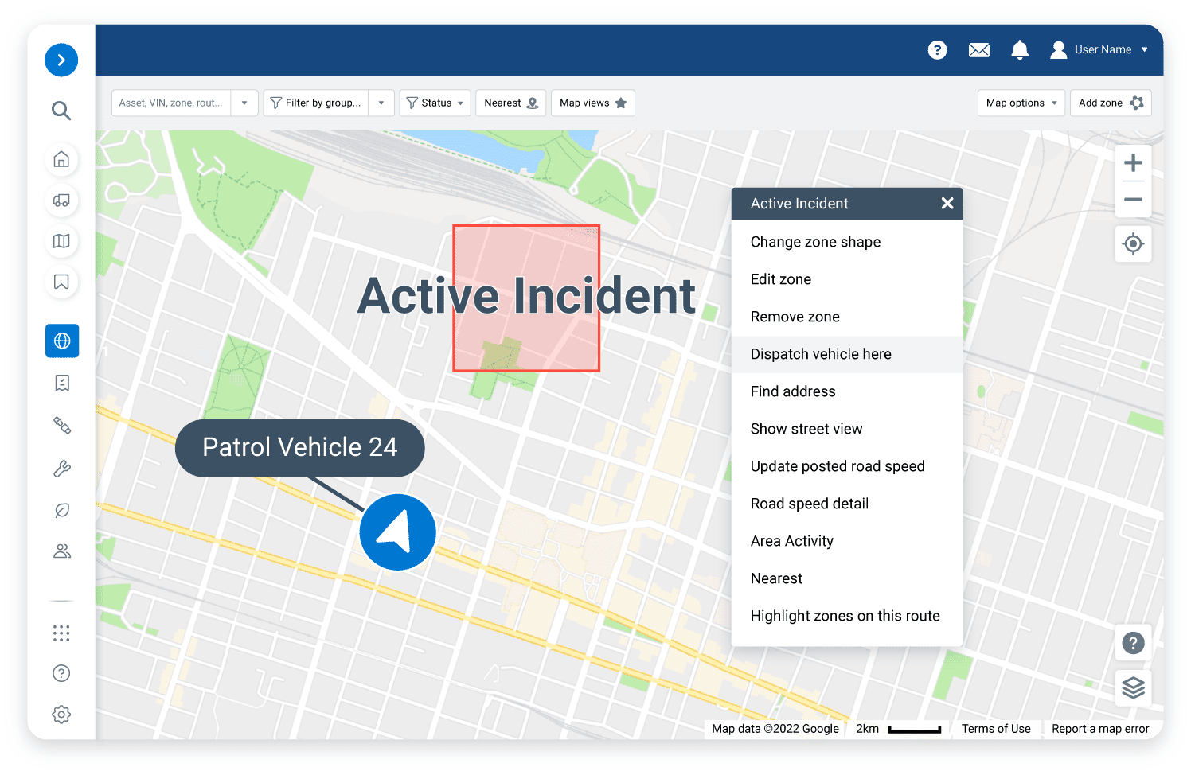
Task: Click the Filter by group field
Action: pyautogui.click(x=316, y=103)
